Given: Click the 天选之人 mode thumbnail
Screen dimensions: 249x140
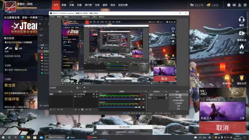Looking at the screenshot, I should (x=223, y=111).
